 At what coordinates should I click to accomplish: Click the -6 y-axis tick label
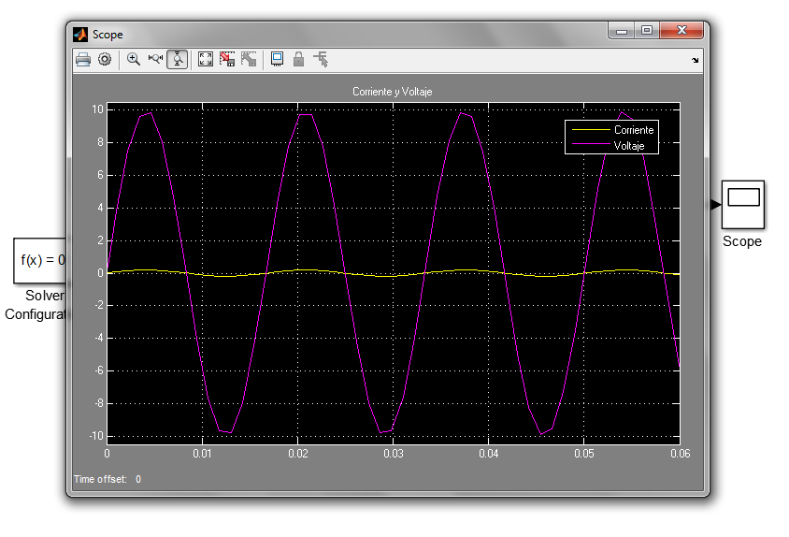pyautogui.click(x=98, y=370)
